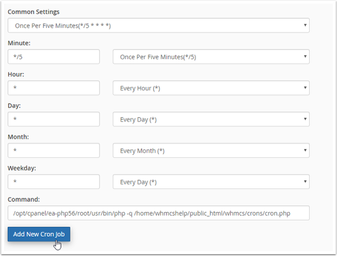Select the Weekday text input field
Viewport: 337px width, 256px height.
tap(54, 182)
